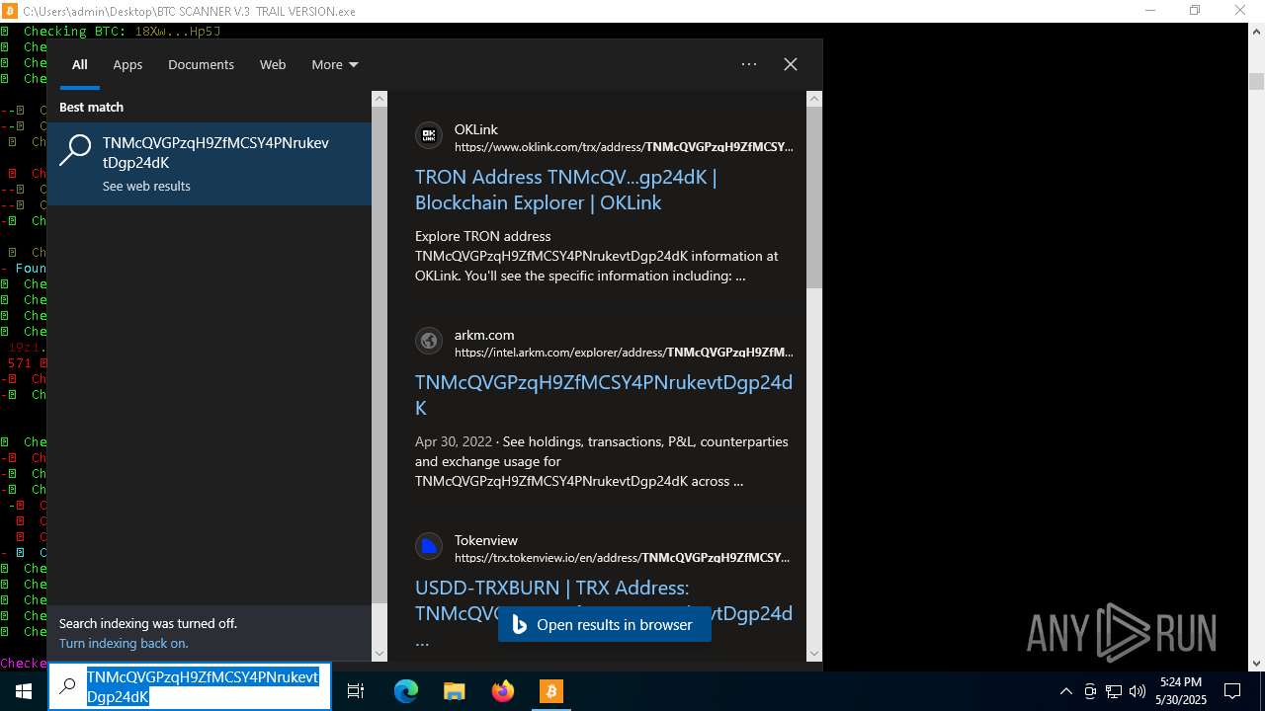Close the search panel
Image resolution: width=1265 pixels, height=711 pixels.
(791, 64)
